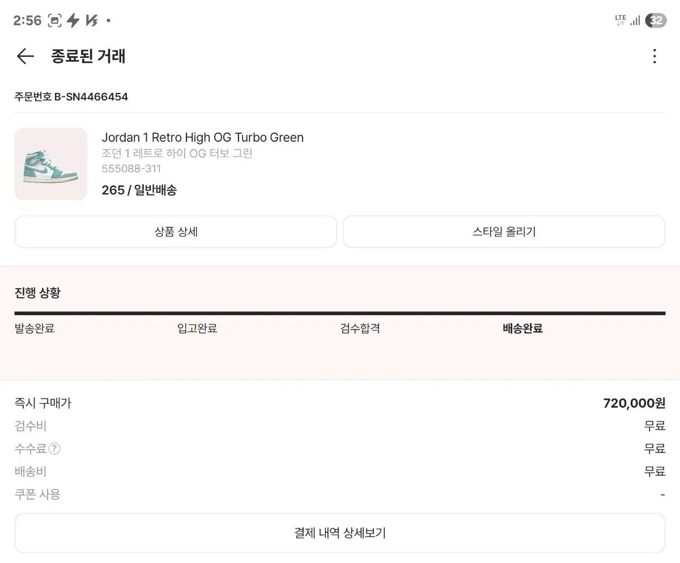Tap the Jordan 1 Retro High OG title

coord(202,137)
